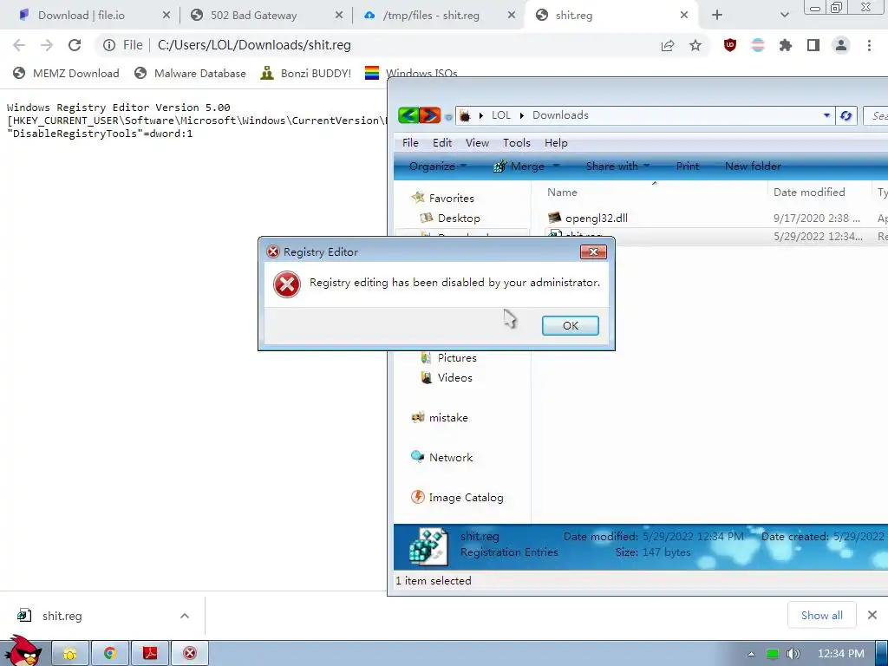Toggle the Chrome side panel icon

point(813,45)
